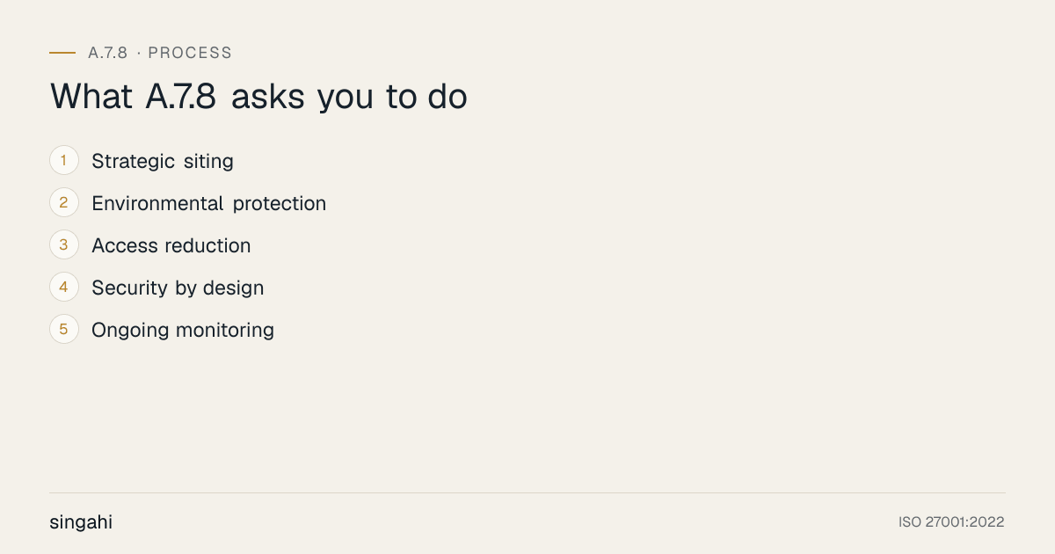Click the word siting in step one
Viewport: 1055px width, 554px height.
[x=208, y=161]
